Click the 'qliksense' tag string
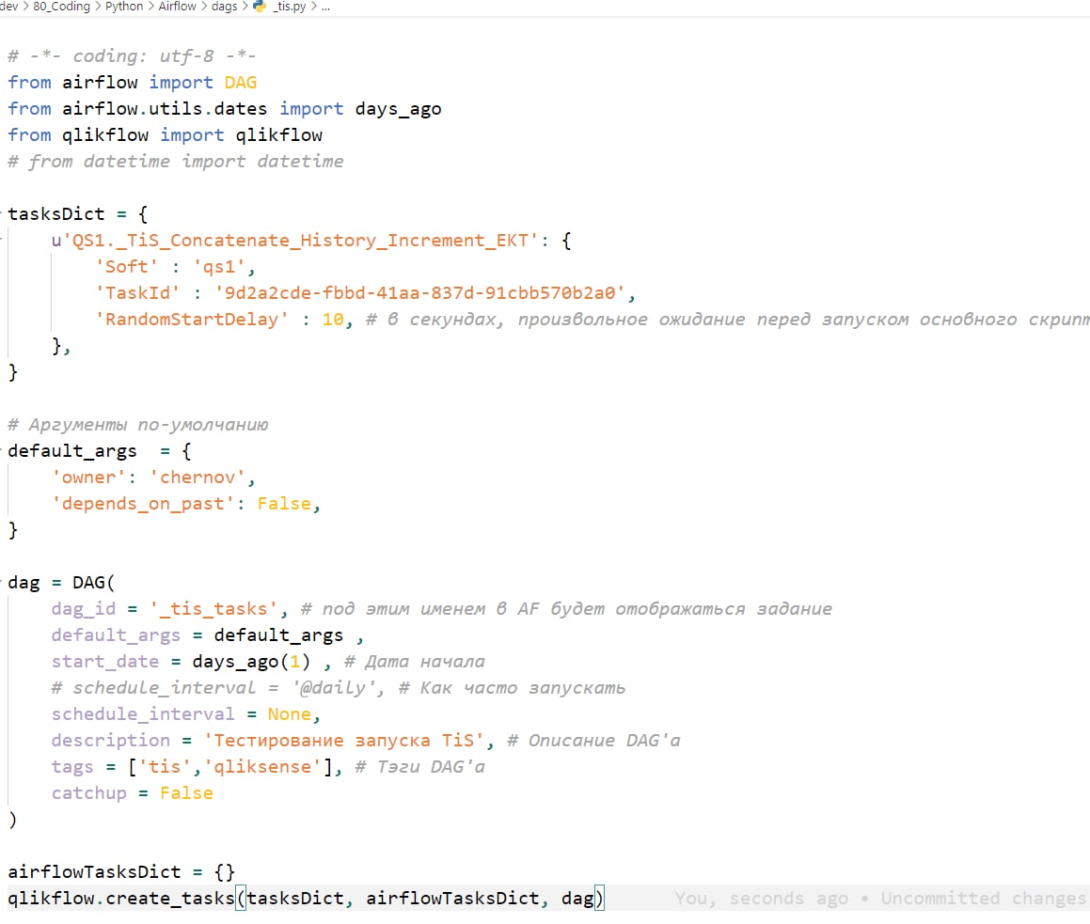 [262, 767]
